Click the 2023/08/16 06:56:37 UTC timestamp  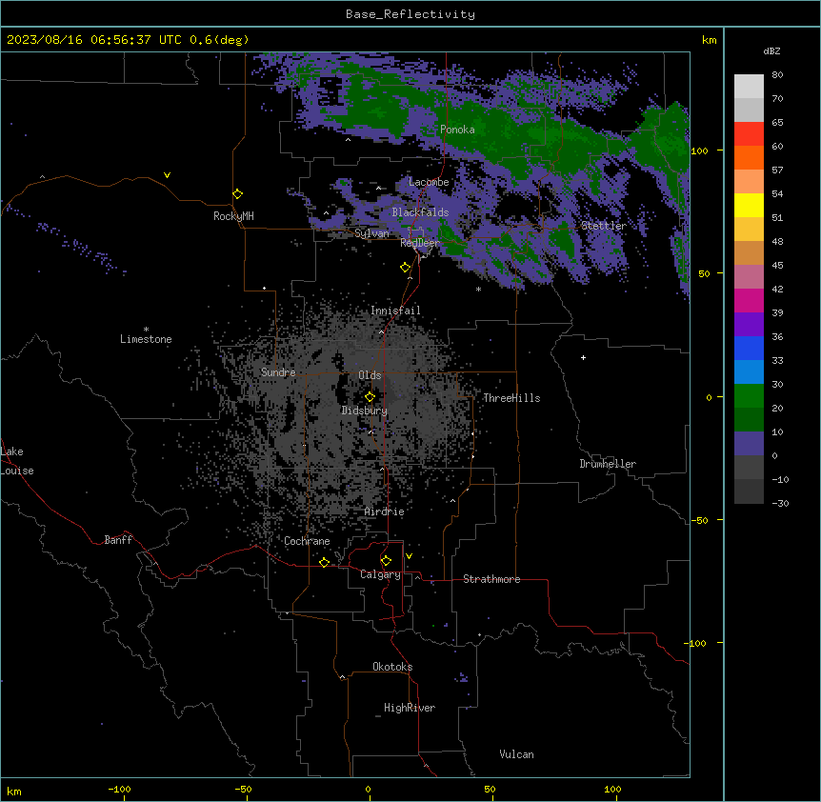94,40
